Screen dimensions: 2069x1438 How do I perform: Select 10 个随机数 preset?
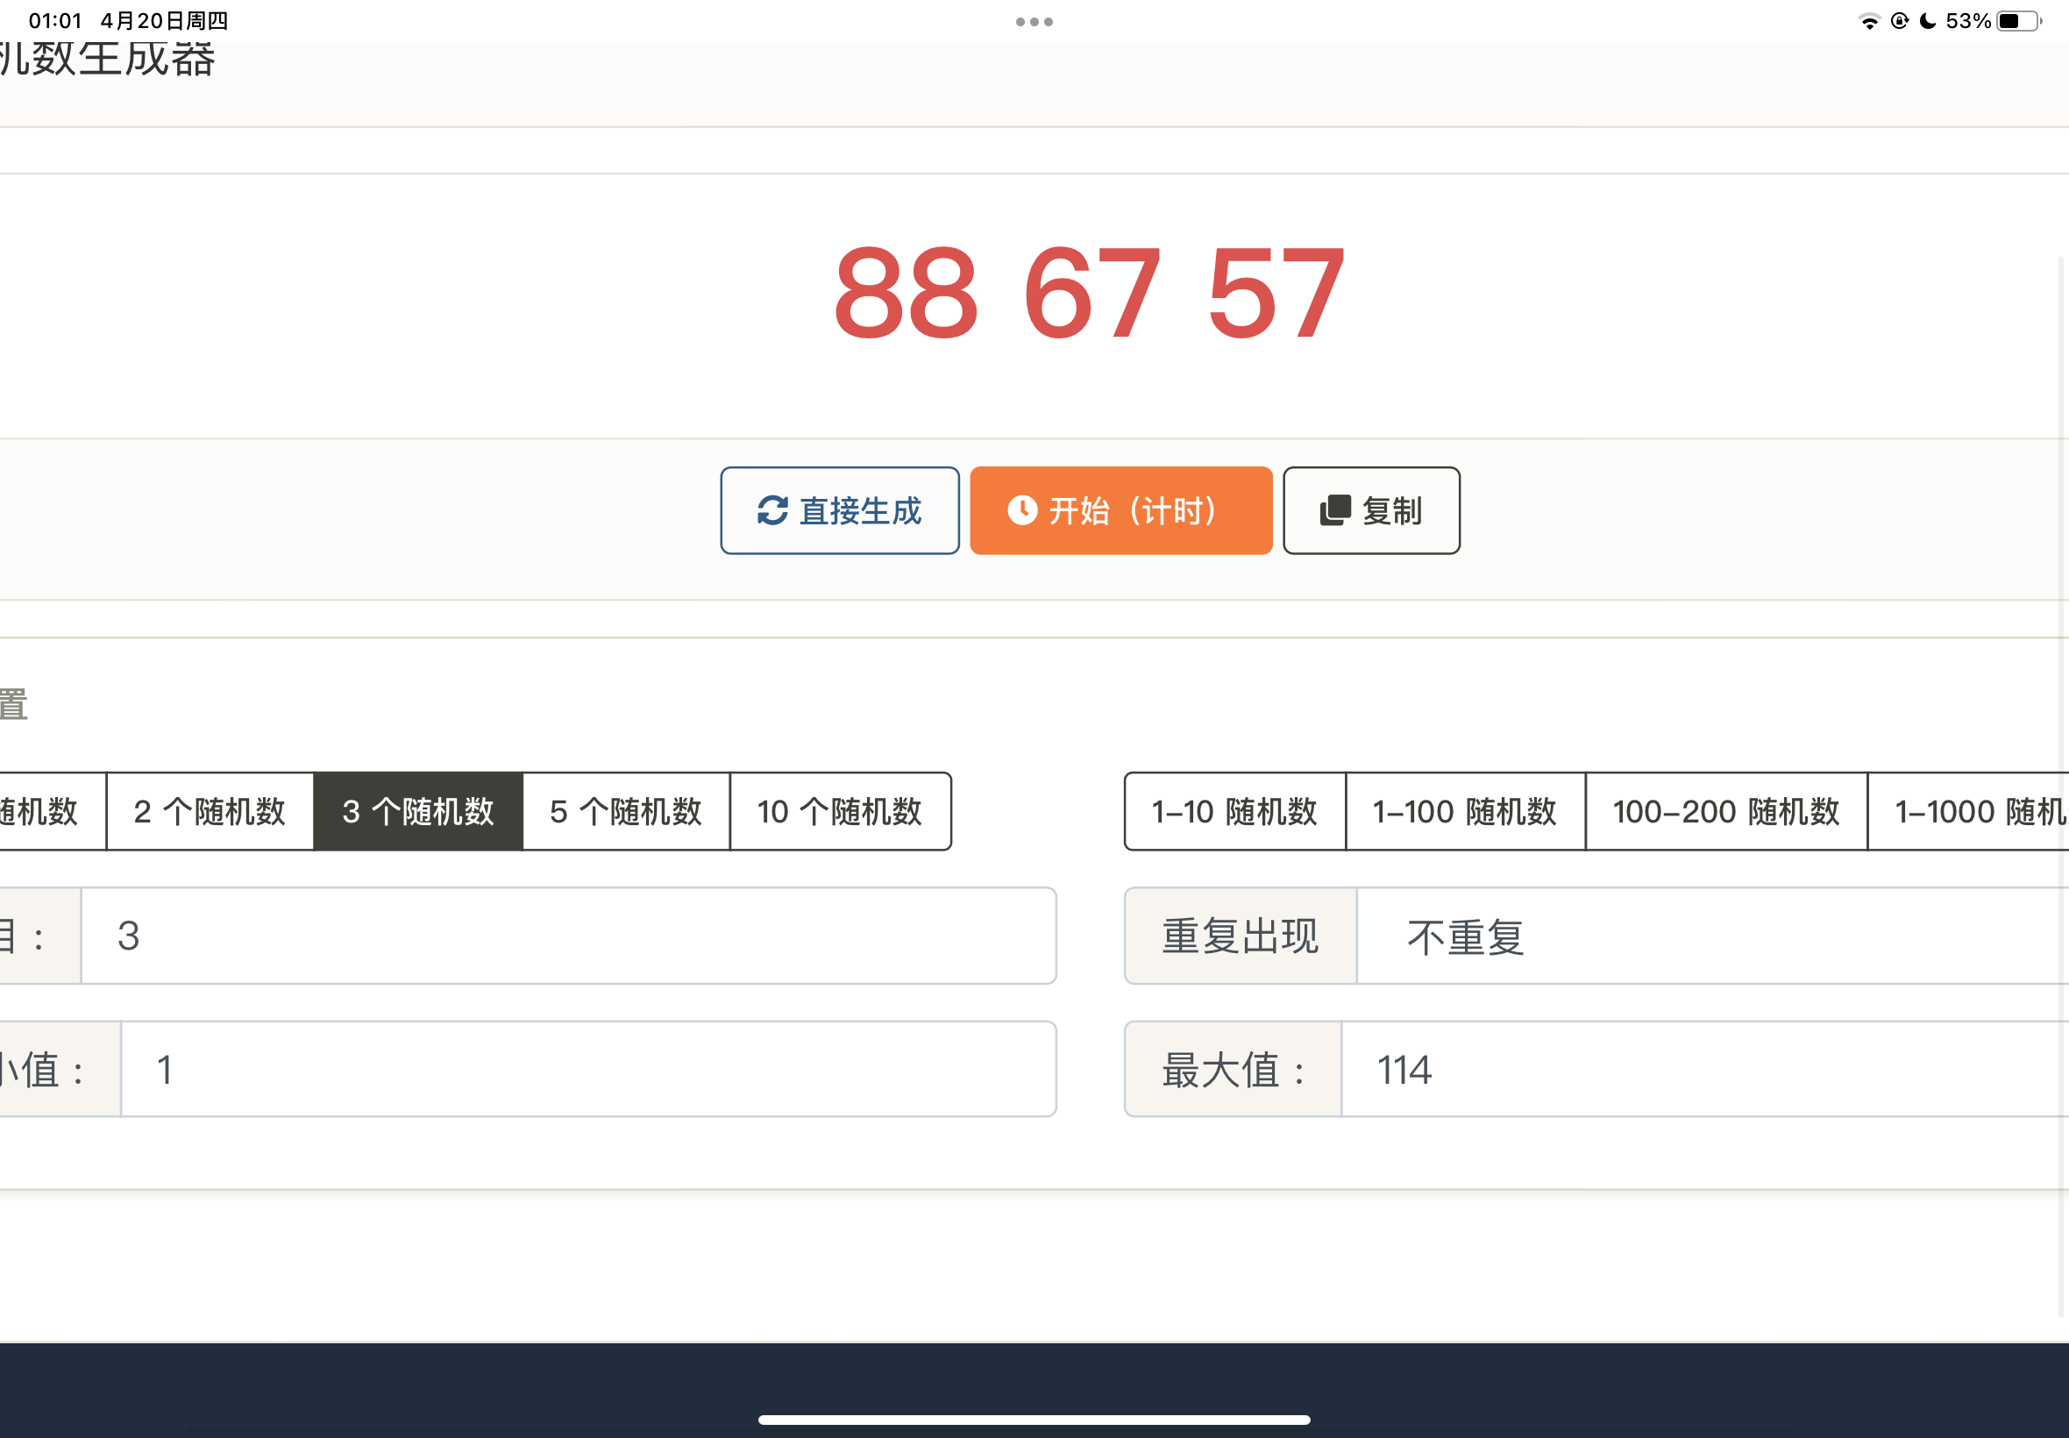click(x=840, y=811)
